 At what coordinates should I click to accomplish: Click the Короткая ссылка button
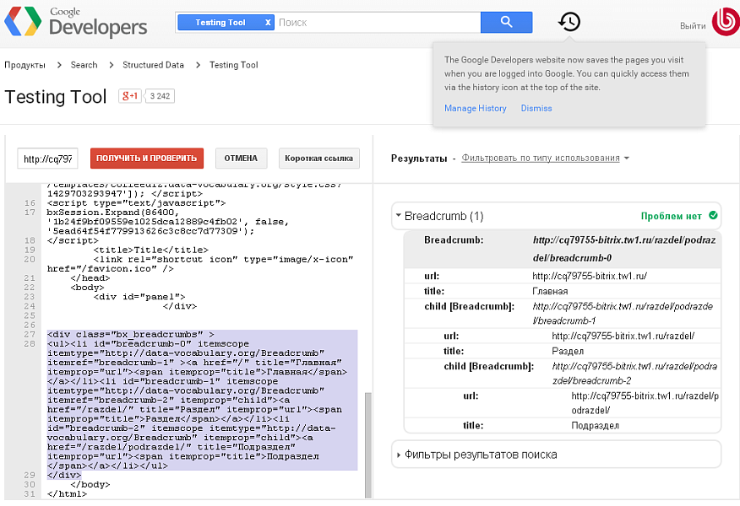point(319,159)
